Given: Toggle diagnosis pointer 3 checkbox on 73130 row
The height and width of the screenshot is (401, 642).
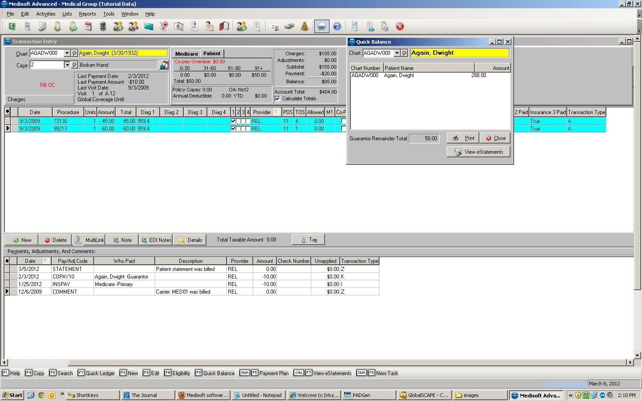Looking at the screenshot, I should [243, 121].
